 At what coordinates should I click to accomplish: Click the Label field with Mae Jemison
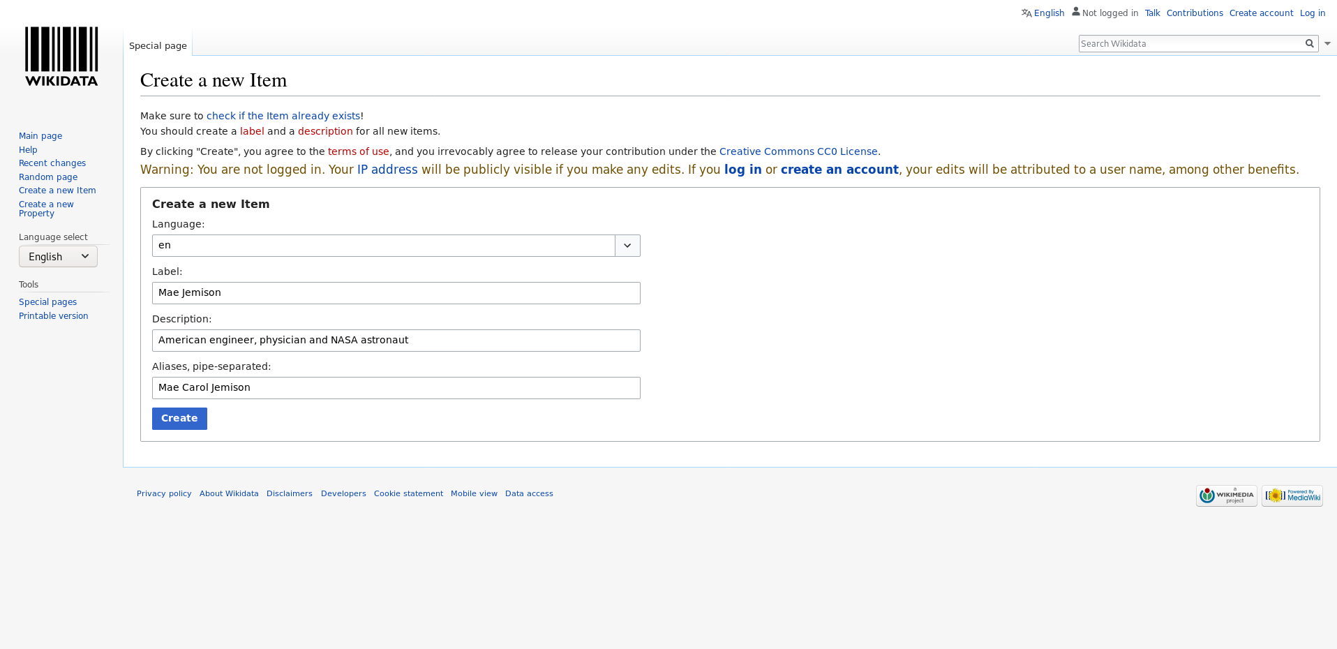[x=396, y=293]
